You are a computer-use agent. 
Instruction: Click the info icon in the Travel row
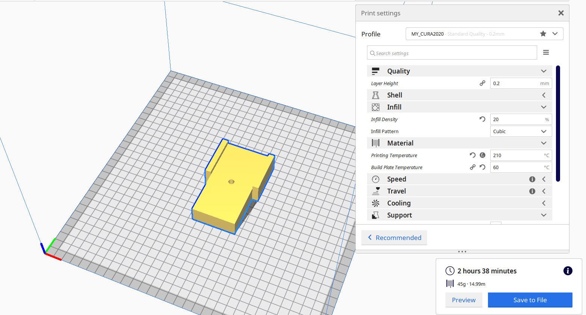(x=532, y=191)
